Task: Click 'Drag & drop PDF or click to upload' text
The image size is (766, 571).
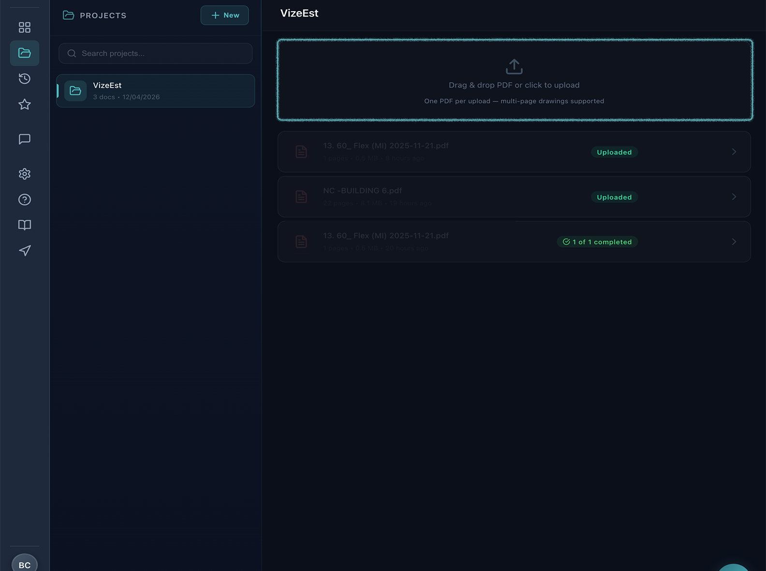Action: click(x=514, y=85)
